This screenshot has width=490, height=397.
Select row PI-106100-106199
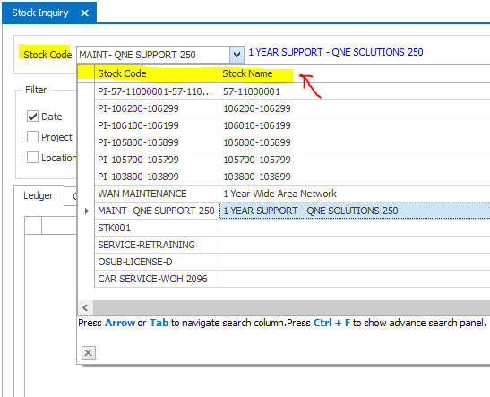click(x=157, y=125)
